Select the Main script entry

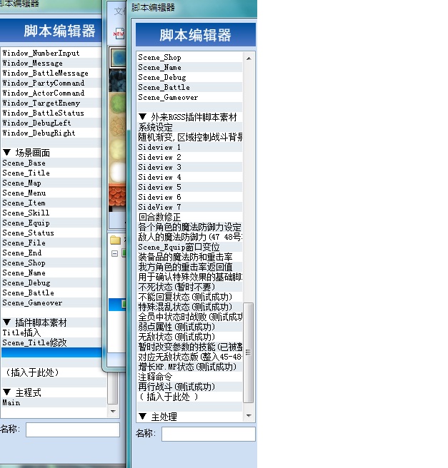click(54, 402)
